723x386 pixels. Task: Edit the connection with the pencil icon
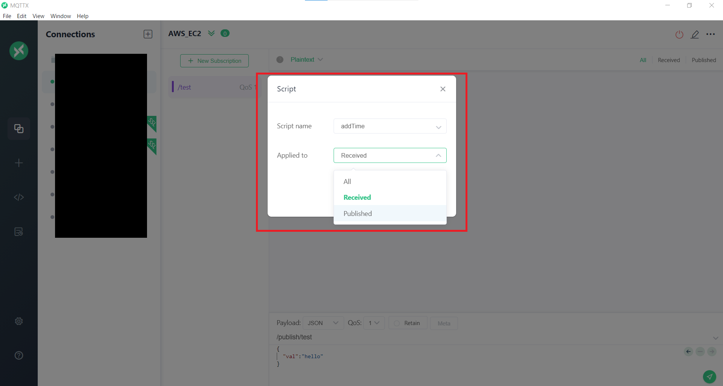click(x=695, y=34)
